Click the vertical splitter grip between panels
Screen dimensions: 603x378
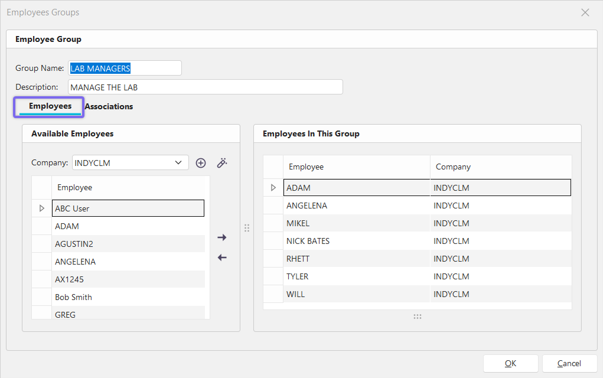[247, 228]
